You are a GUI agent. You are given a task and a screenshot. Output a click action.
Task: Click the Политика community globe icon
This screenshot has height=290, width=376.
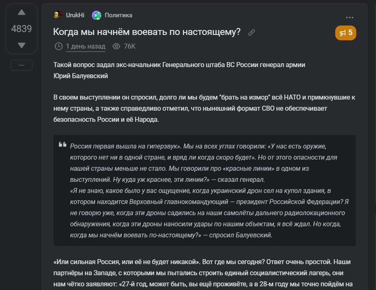tap(97, 15)
